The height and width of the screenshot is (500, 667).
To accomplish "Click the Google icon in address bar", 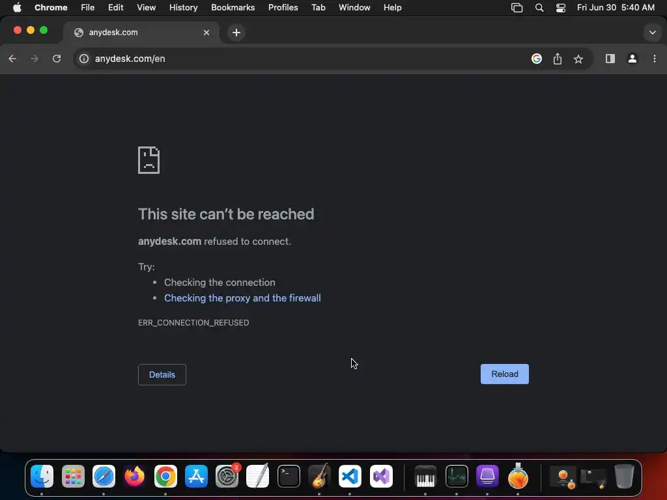I will [537, 59].
